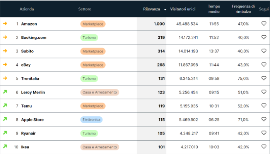270x155 pixels.
Task: Toggle the heart icon in Temu row
Action: point(264,106)
